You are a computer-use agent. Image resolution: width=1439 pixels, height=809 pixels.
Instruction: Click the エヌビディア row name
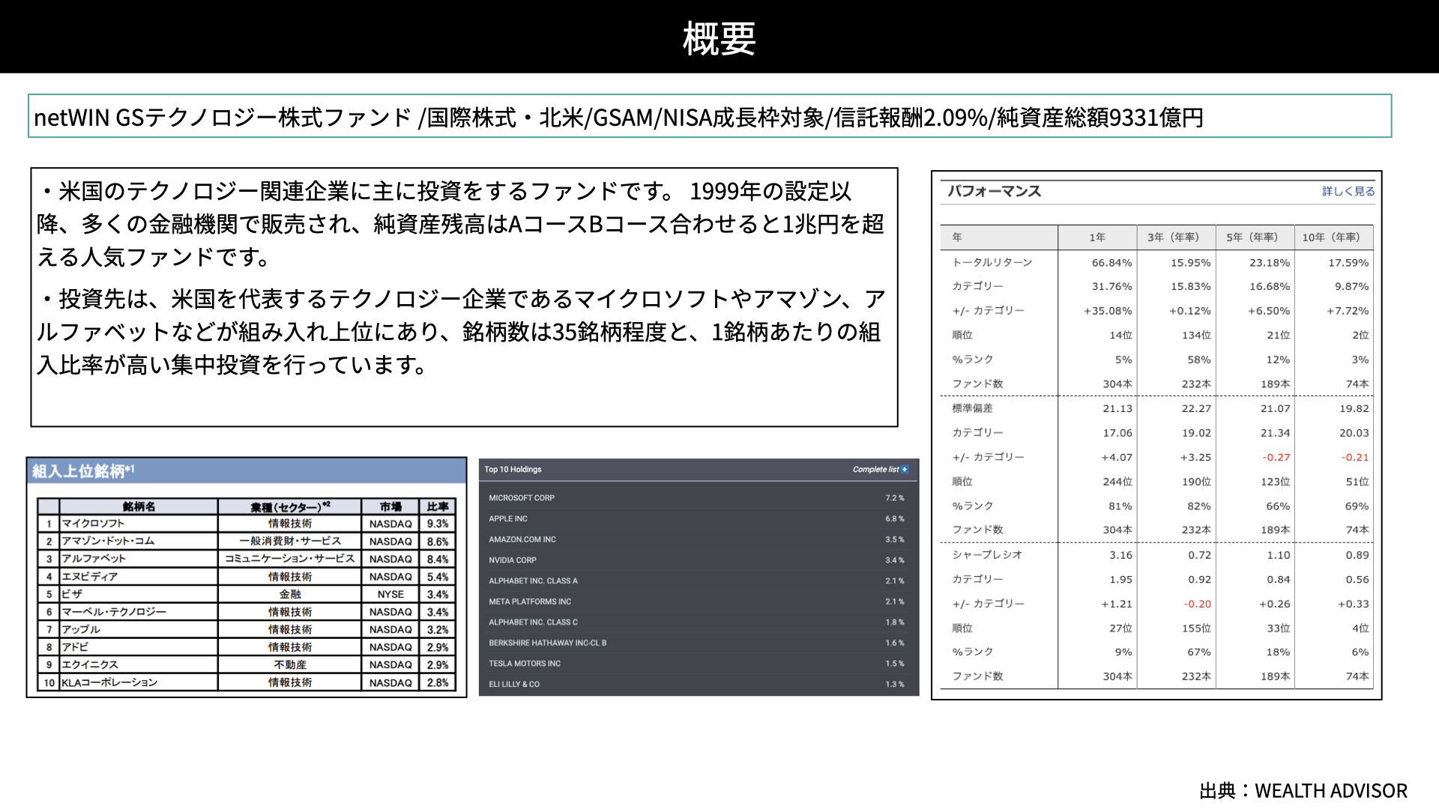[x=90, y=577]
